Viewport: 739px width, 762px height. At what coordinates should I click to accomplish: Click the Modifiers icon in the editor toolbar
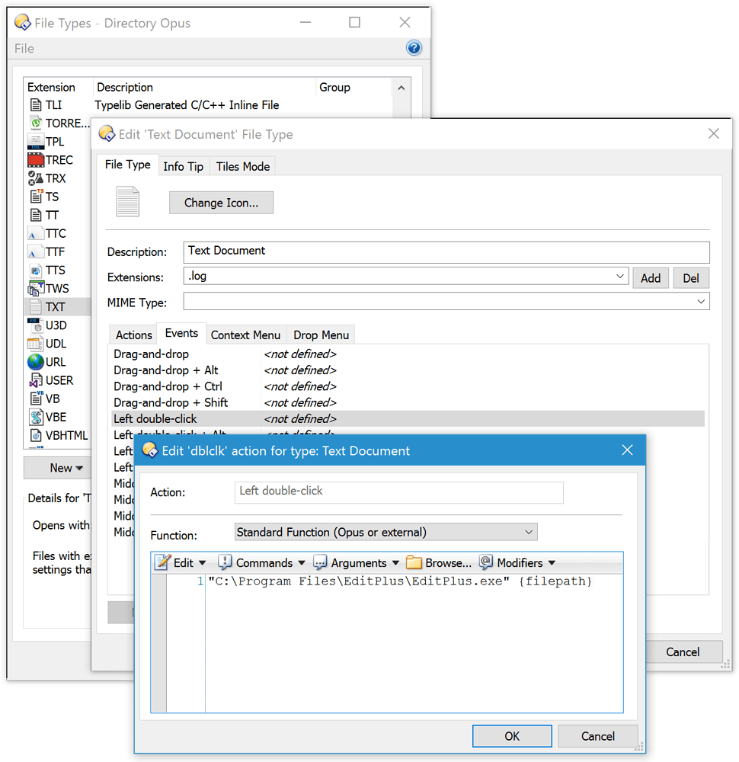click(485, 562)
